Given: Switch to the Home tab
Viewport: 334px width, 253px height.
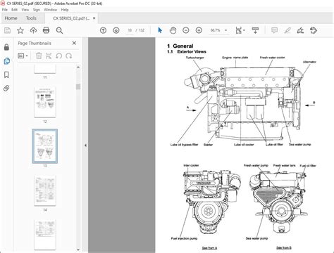Looking at the screenshot, I should [11, 18].
